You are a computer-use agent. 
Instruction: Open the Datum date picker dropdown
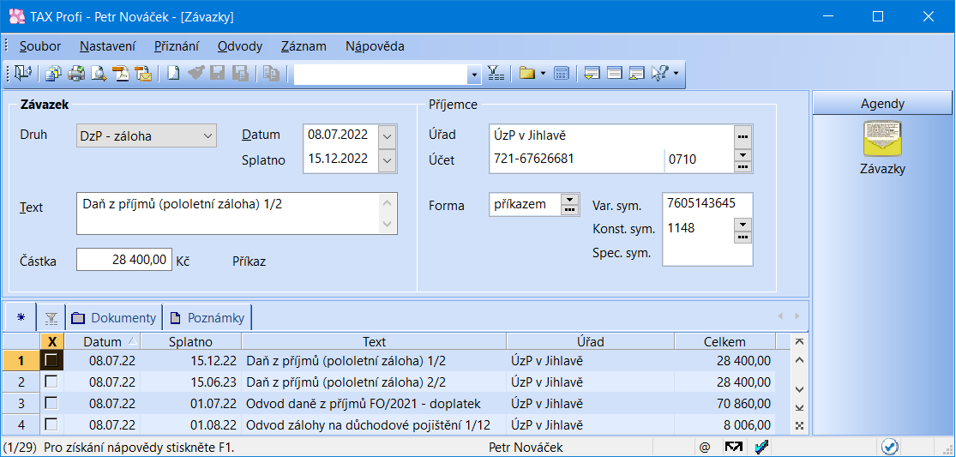coord(387,135)
